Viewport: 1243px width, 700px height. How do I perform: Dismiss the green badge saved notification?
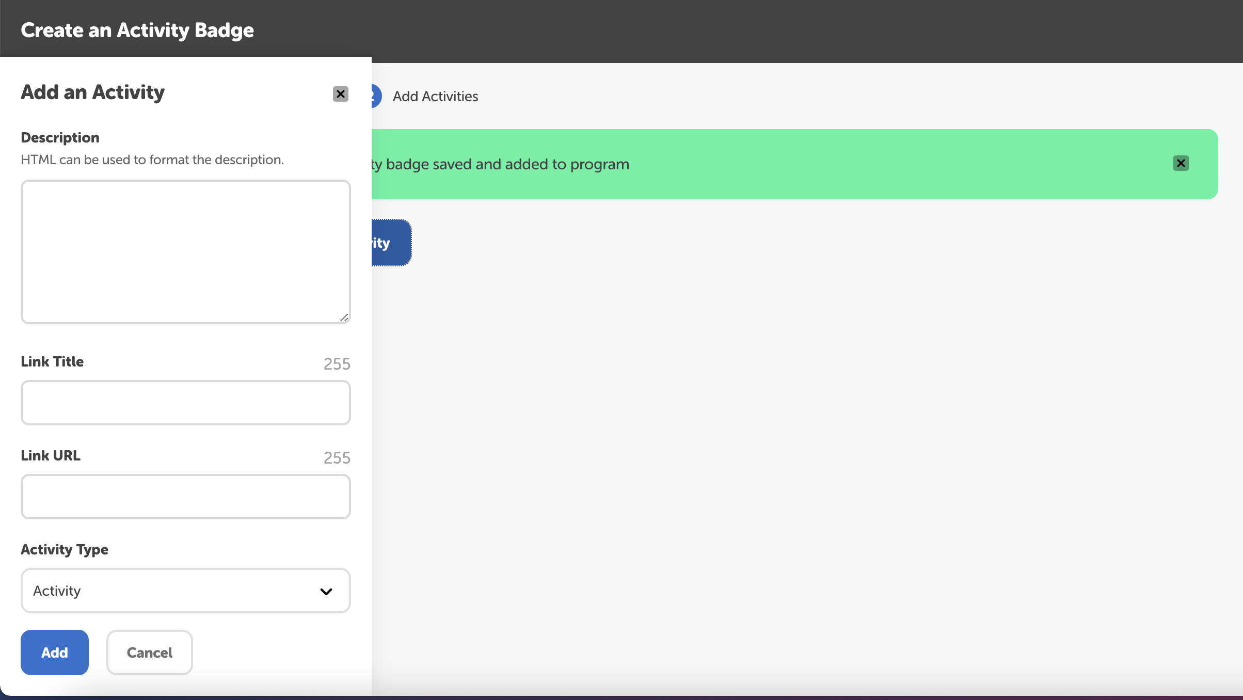click(x=1181, y=163)
